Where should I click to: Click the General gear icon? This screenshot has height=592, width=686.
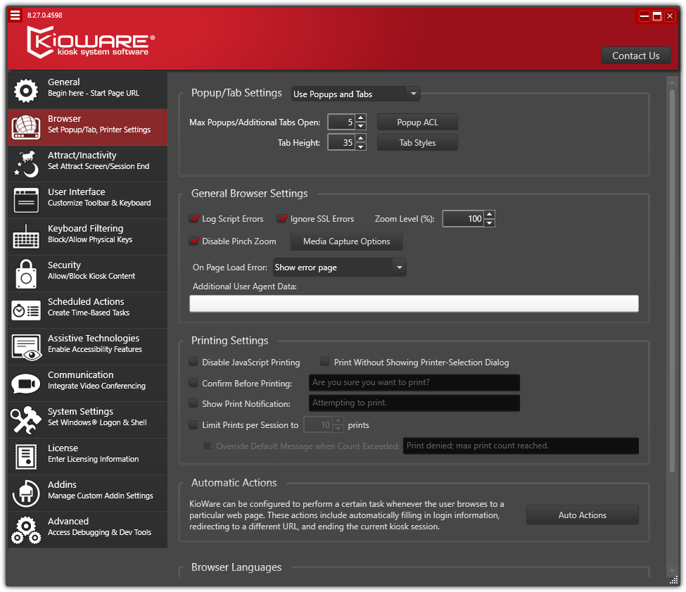coord(26,91)
